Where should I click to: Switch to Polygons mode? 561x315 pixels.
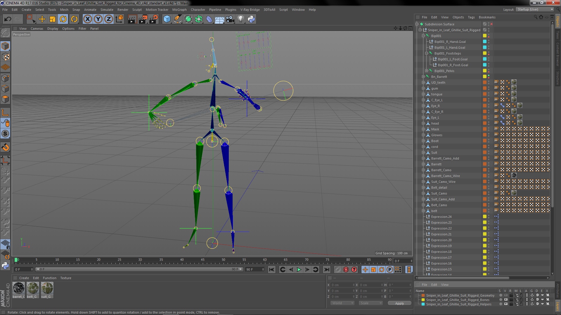click(5, 99)
